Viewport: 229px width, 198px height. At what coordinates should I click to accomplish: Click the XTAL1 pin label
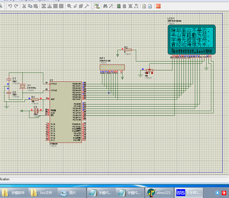pyautogui.click(x=54, y=84)
